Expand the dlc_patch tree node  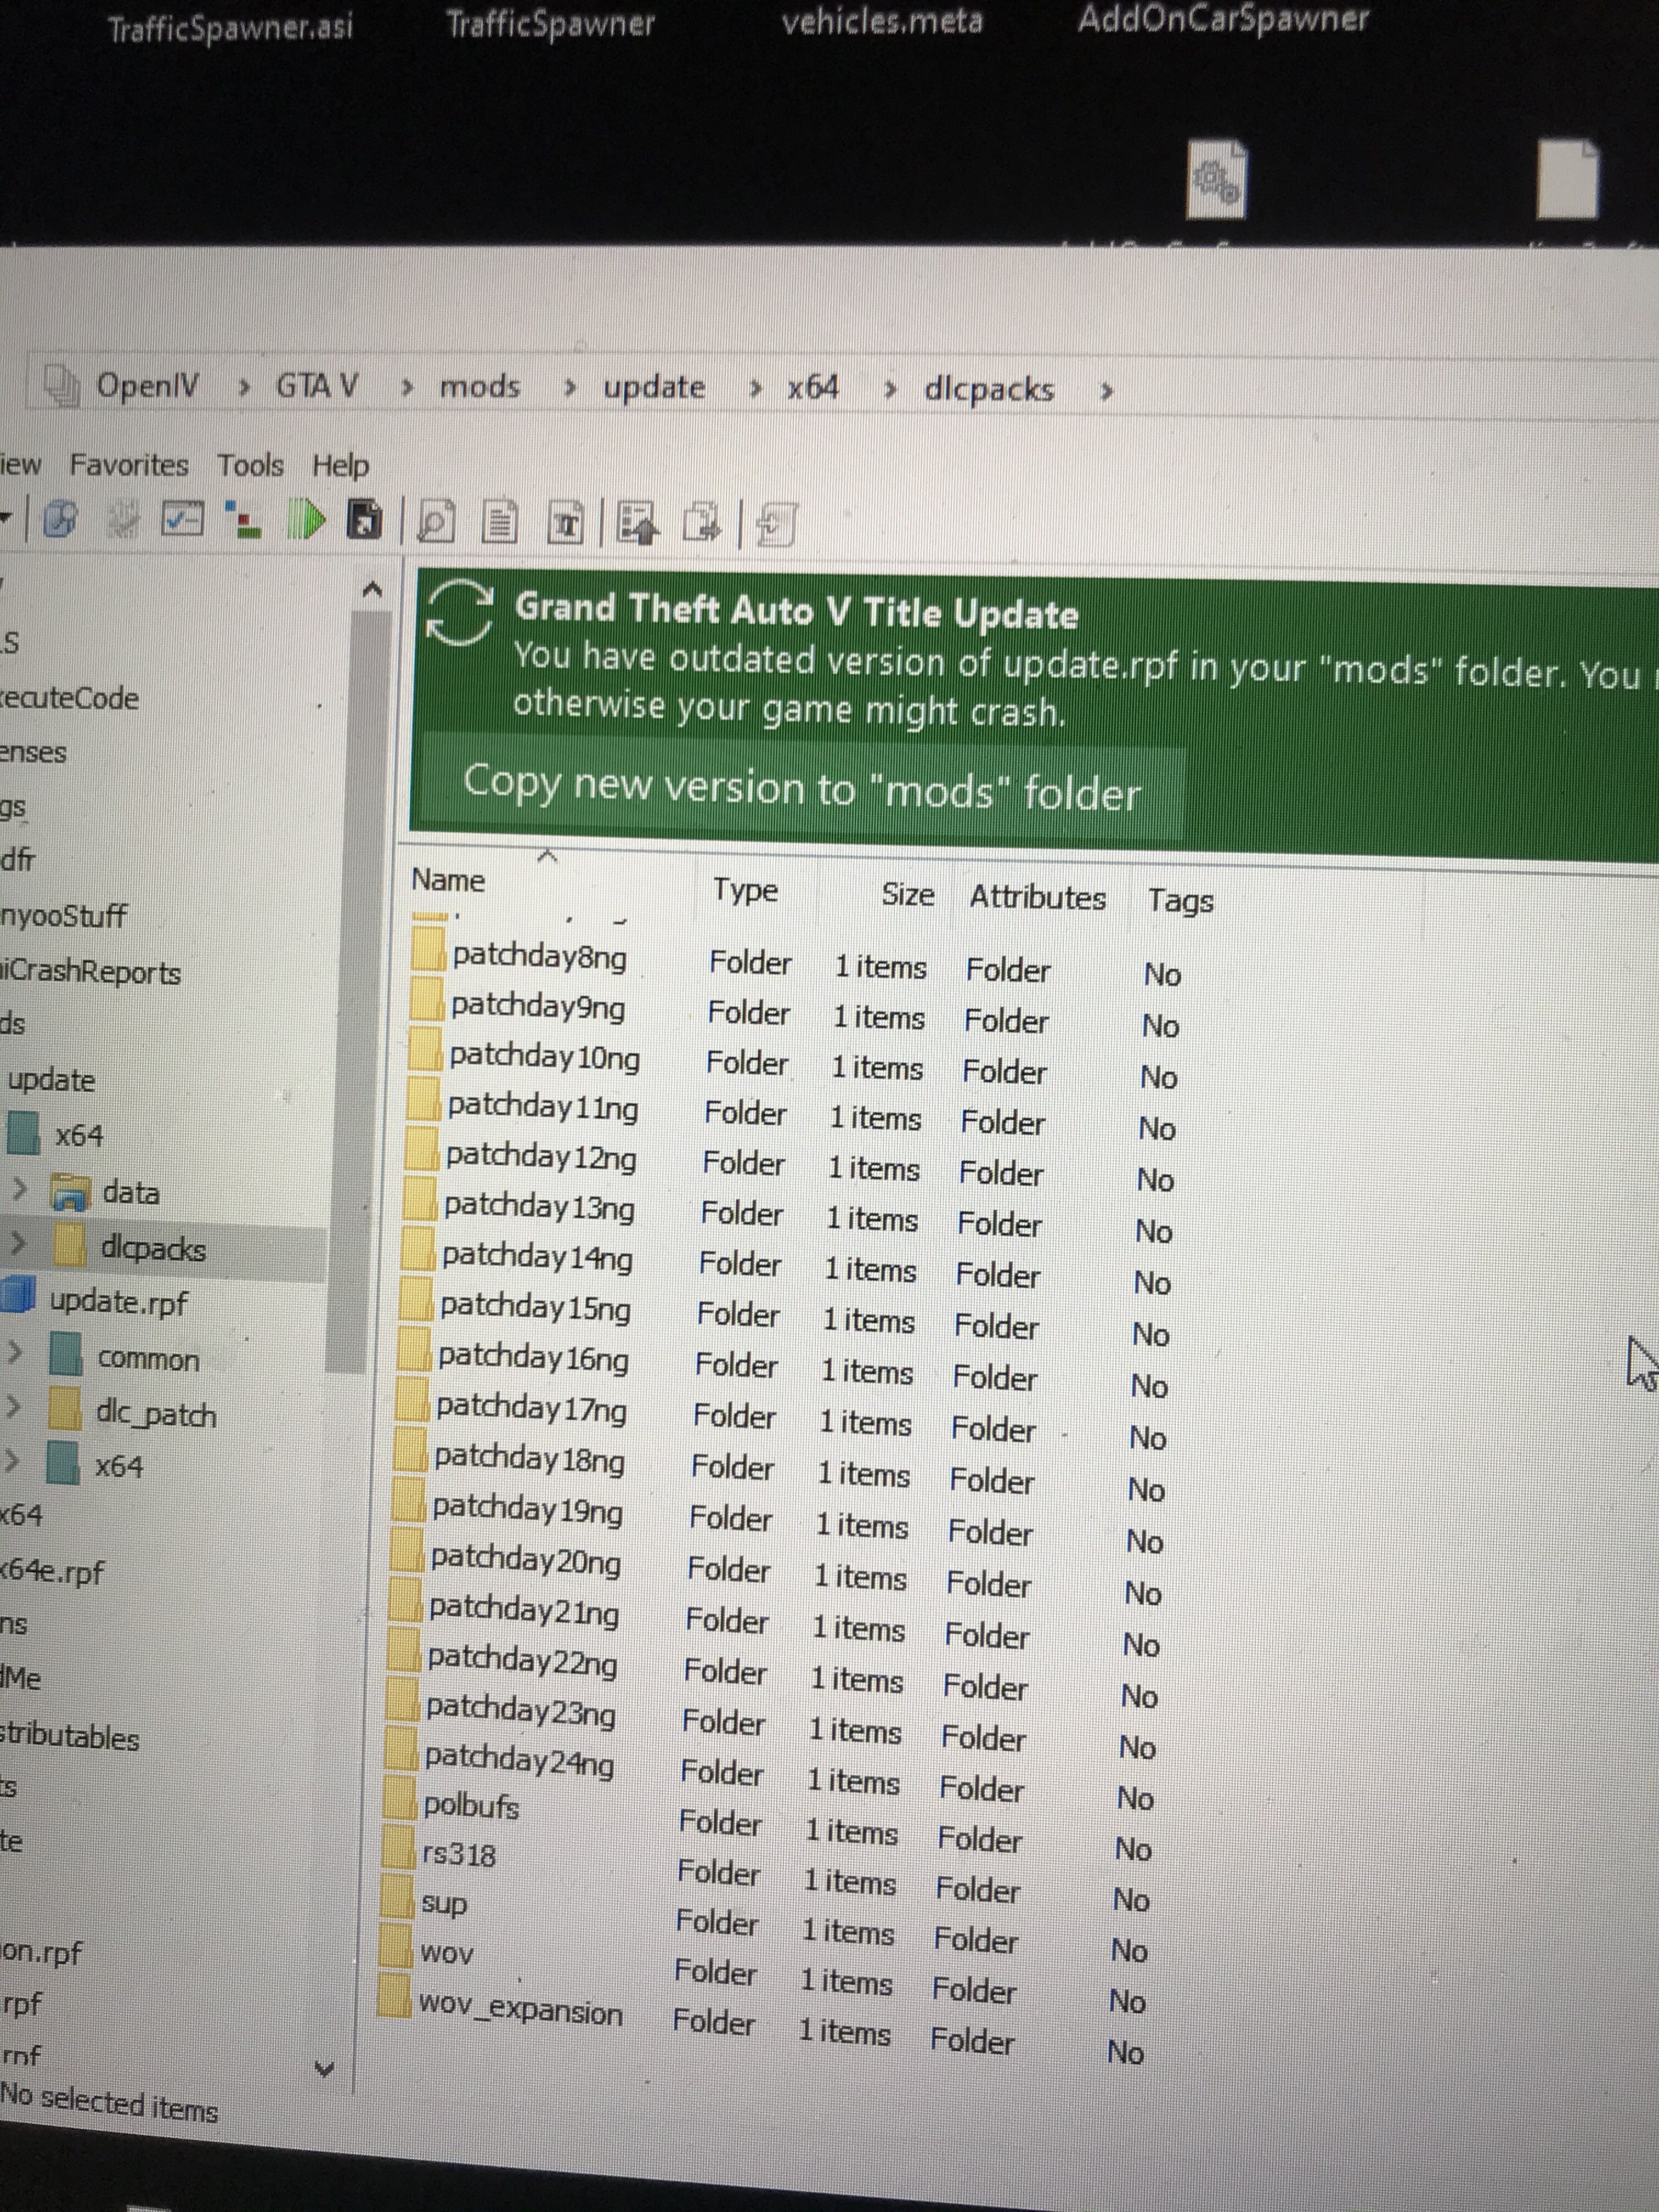(x=13, y=1407)
